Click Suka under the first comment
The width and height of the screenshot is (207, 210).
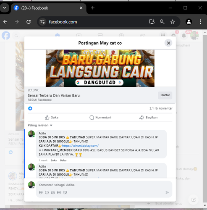pos(54,160)
